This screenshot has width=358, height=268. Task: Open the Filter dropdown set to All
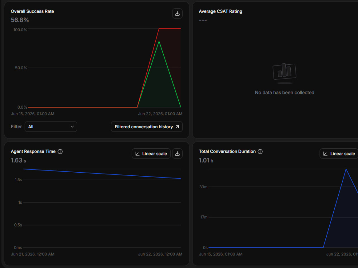coord(51,127)
